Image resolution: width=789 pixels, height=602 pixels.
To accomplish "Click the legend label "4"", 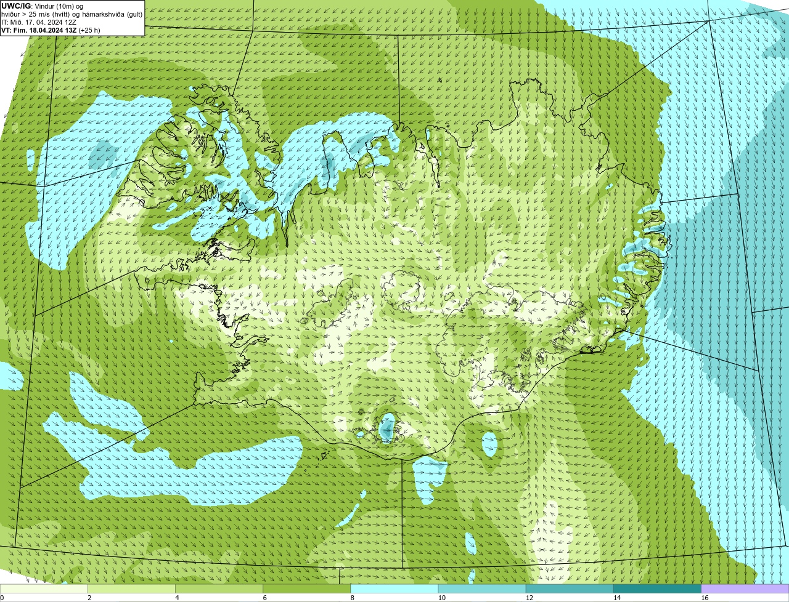I will (177, 598).
